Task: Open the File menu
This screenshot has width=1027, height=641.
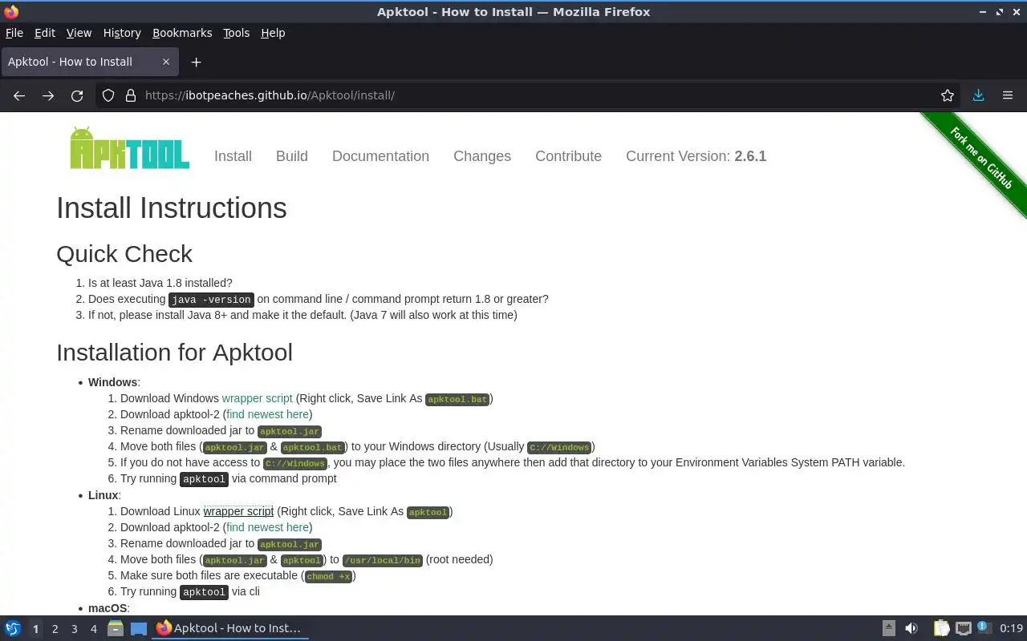Action: pyautogui.click(x=14, y=33)
